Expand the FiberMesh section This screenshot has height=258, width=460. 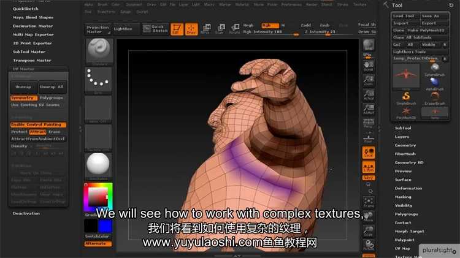(x=405, y=154)
